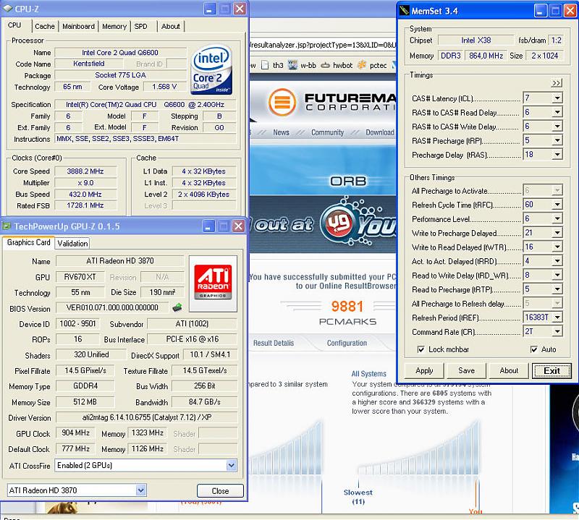Viewport: 579px width, 520px height.
Task: Switch to the Validation tab in GPU-Z
Action: click(x=73, y=243)
